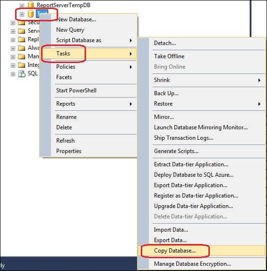Choose Delete from context menu
Screen dimensions: 267x271
[x=88, y=127]
